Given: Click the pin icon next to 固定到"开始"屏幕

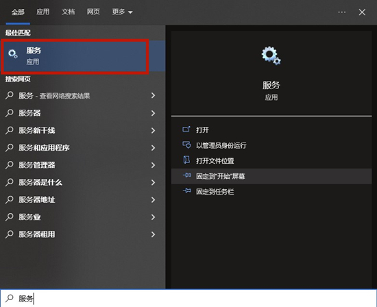Looking at the screenshot, I should pos(187,175).
